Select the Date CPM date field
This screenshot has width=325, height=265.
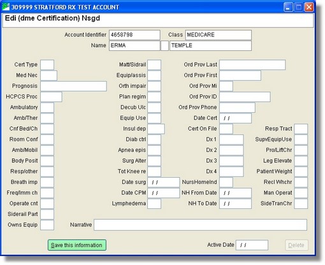(164, 193)
